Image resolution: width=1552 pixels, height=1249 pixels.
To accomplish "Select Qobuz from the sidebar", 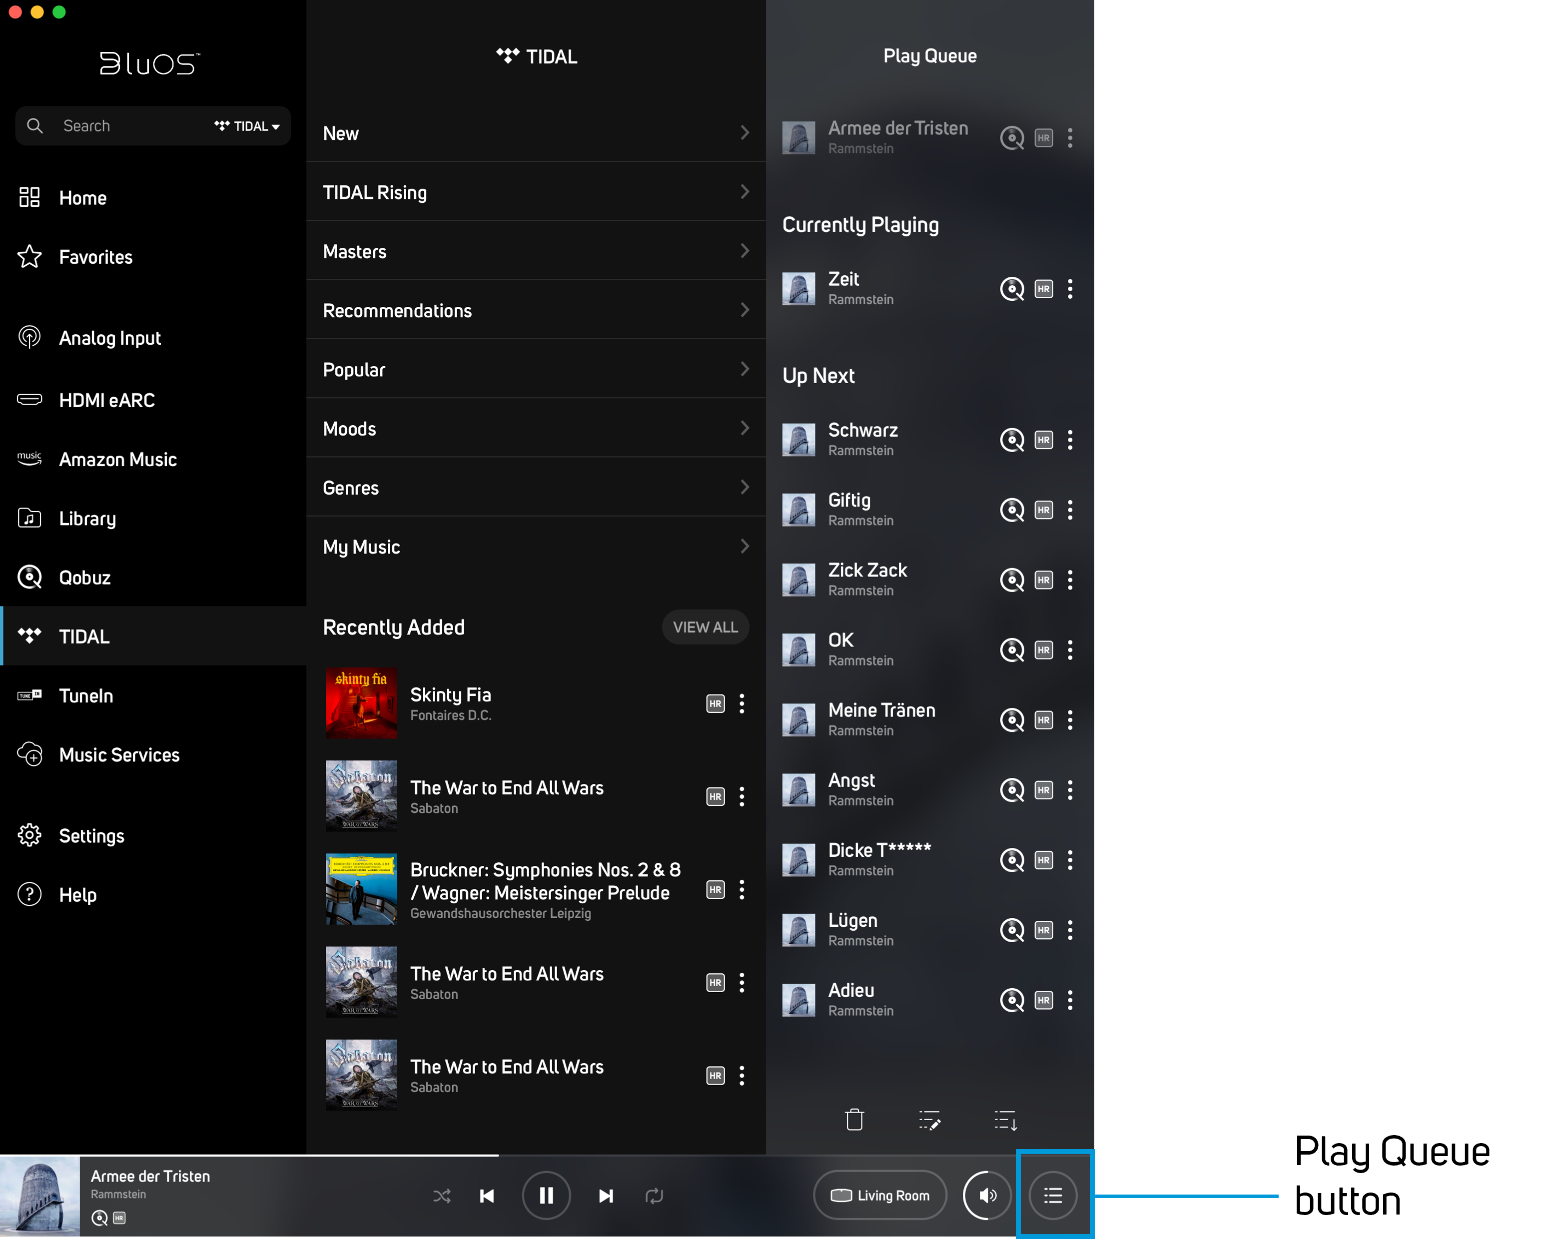I will click(84, 577).
